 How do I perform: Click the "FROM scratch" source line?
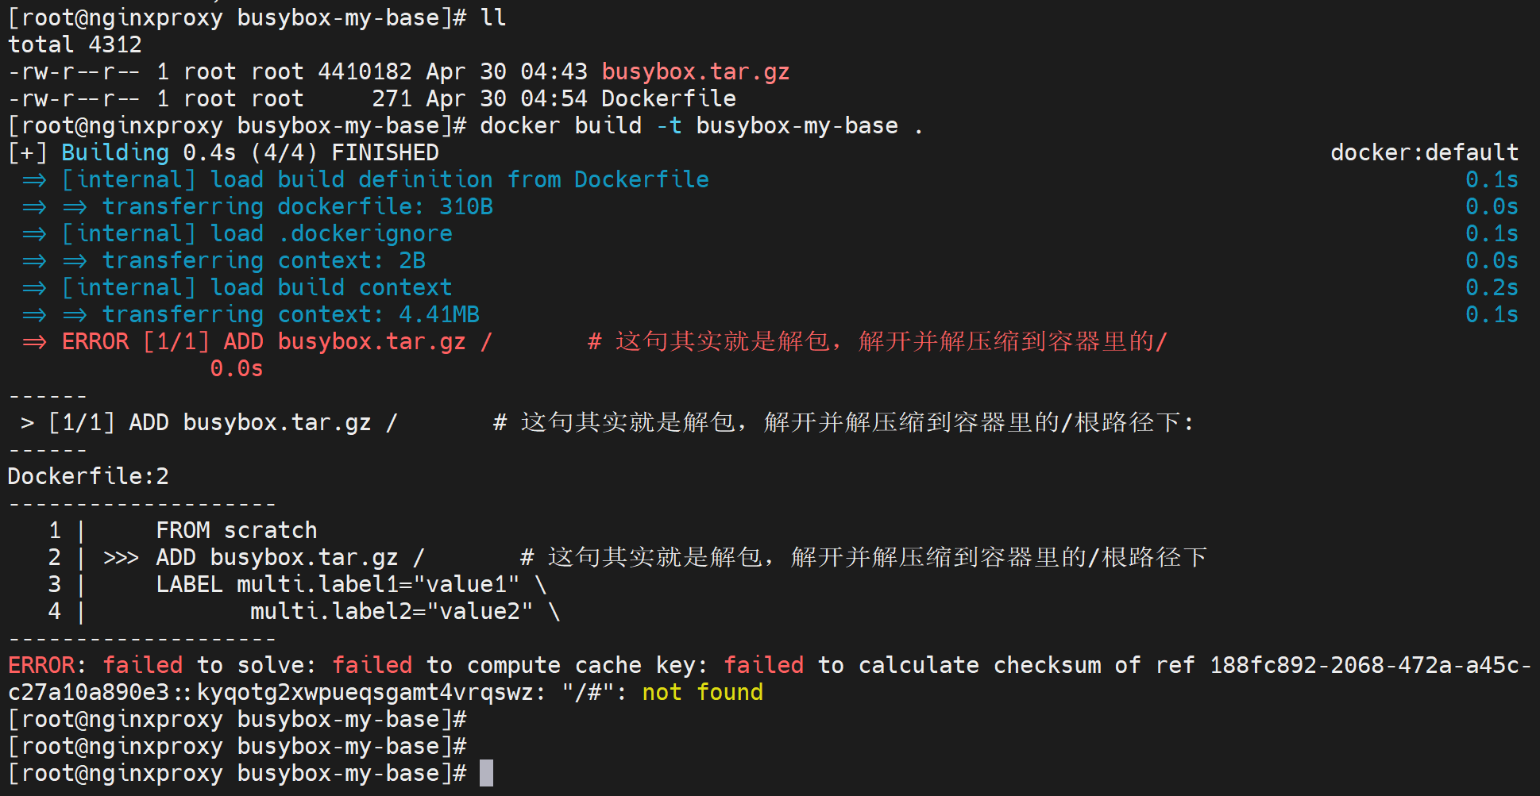tap(236, 530)
